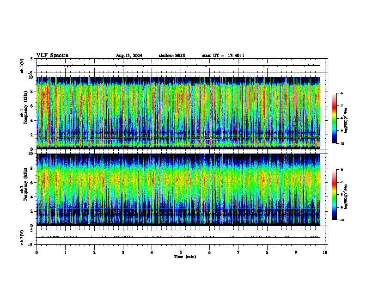This screenshot has height=283, width=366.
Task: Click the "station=MOS" header label
Action: click(x=172, y=55)
